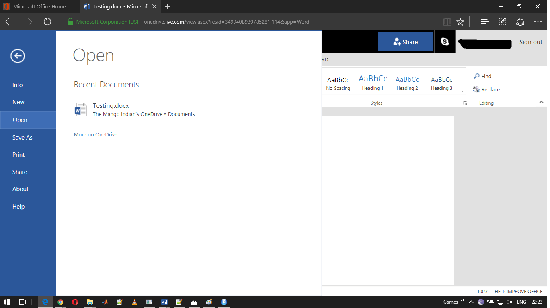Click HELP IMPROVE OFFICE in status bar
Image resolution: width=550 pixels, height=308 pixels.
click(x=519, y=292)
